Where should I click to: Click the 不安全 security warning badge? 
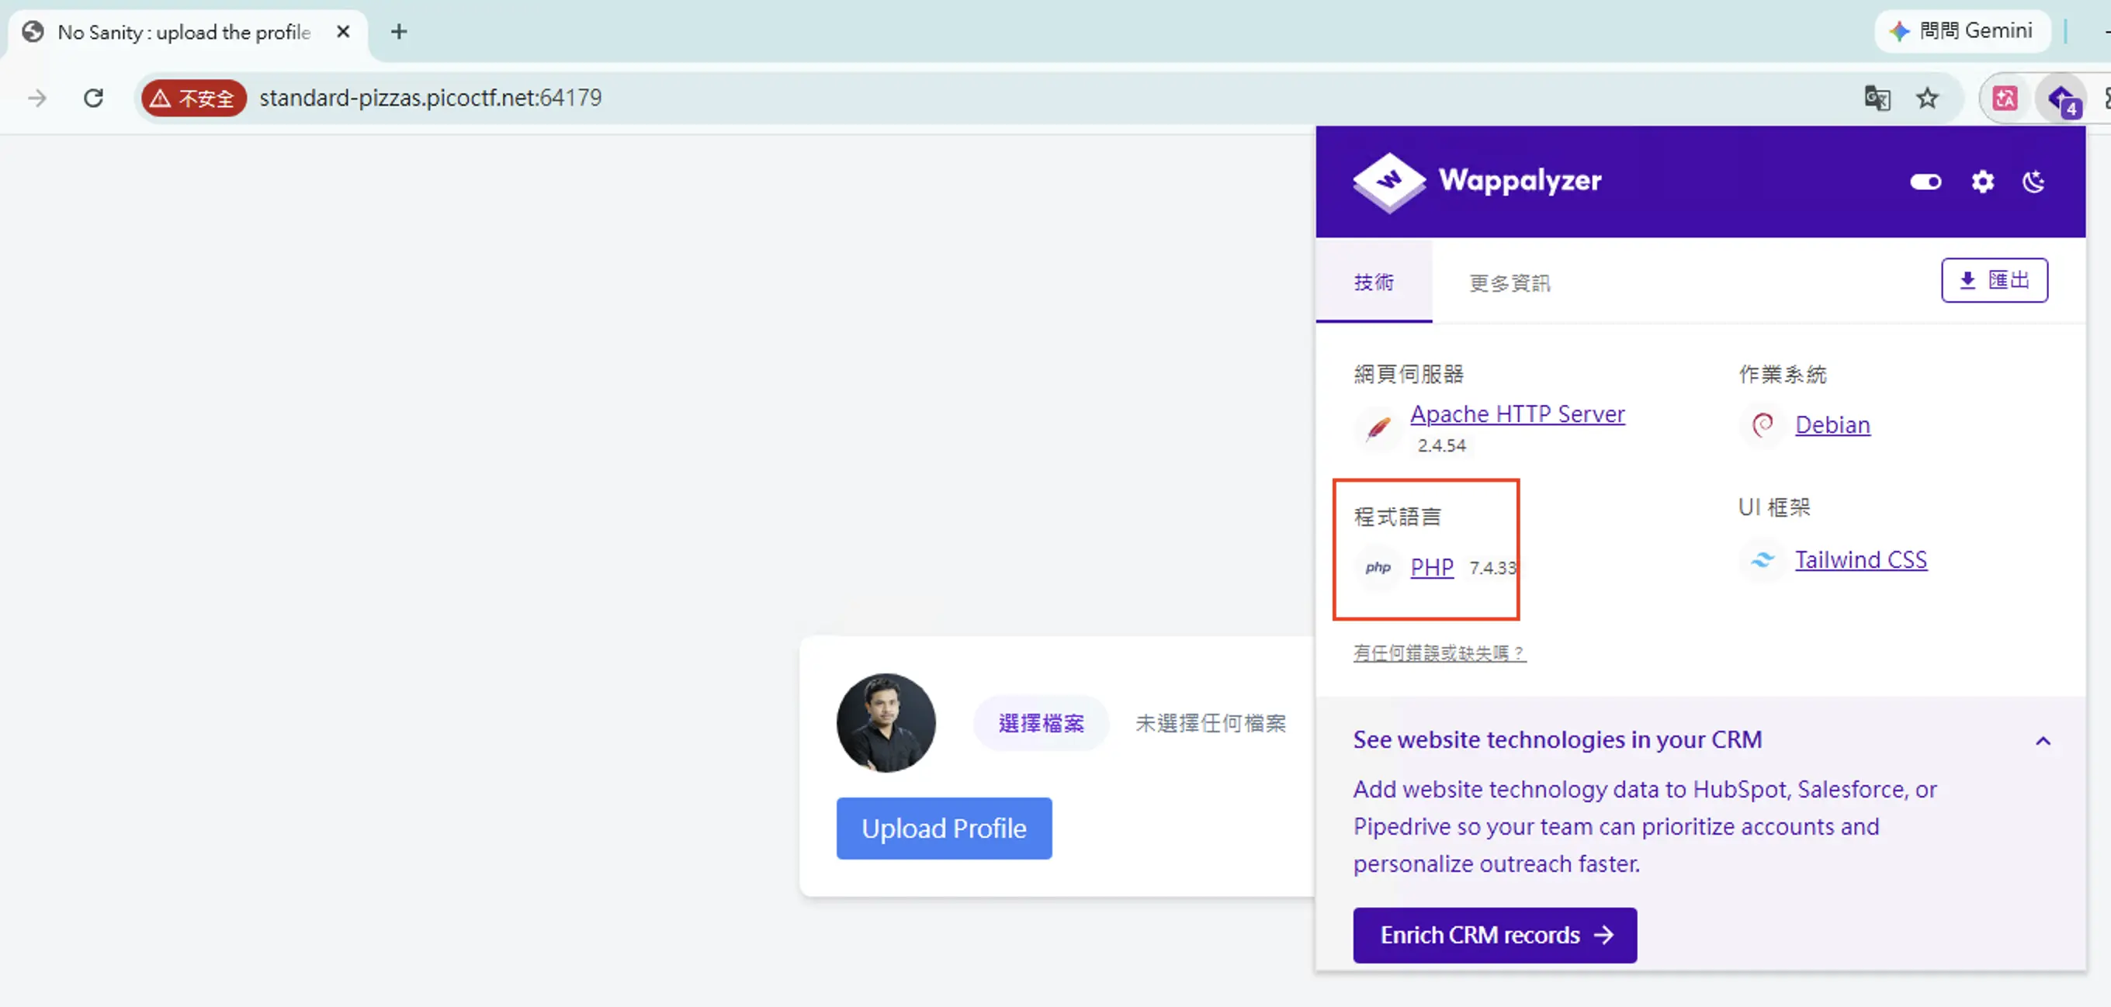coord(193,99)
